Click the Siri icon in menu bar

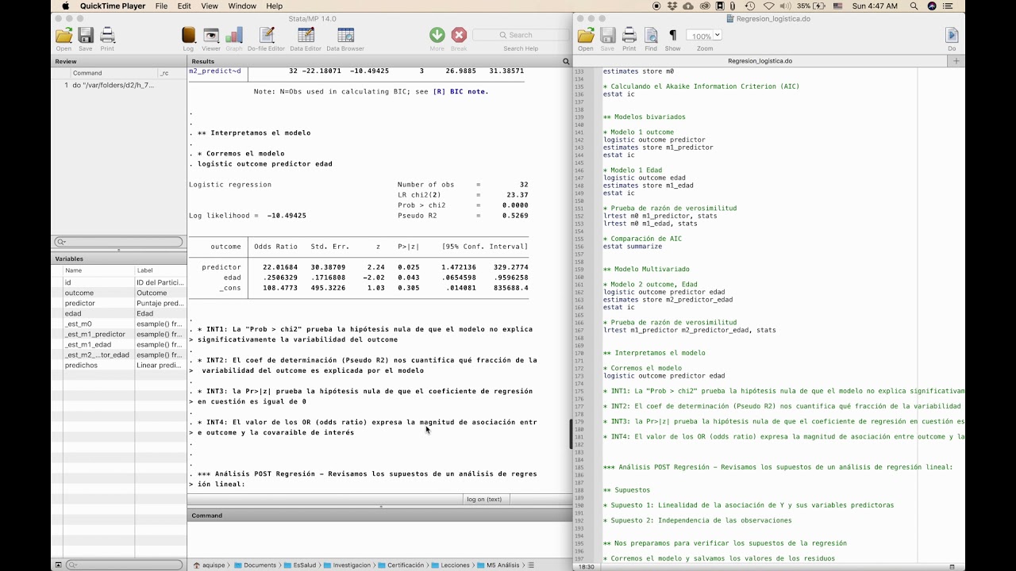(x=933, y=6)
